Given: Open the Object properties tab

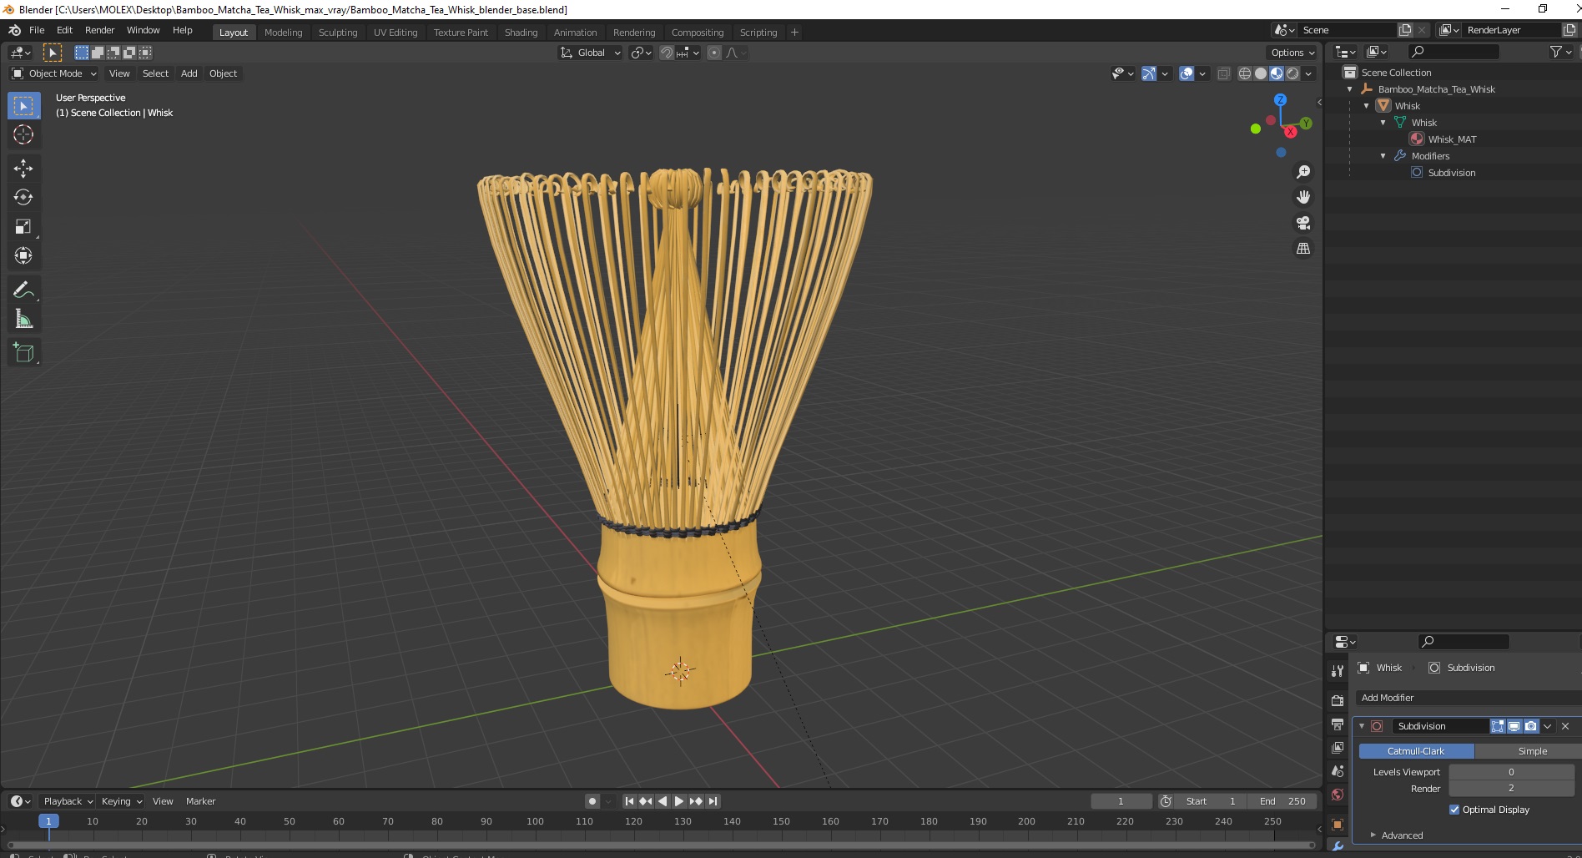Looking at the screenshot, I should 1338,825.
